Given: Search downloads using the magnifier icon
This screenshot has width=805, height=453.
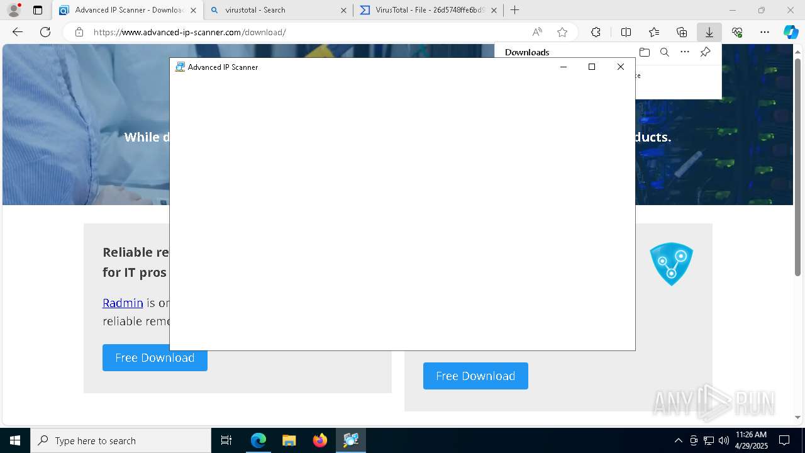Looking at the screenshot, I should click(x=664, y=52).
